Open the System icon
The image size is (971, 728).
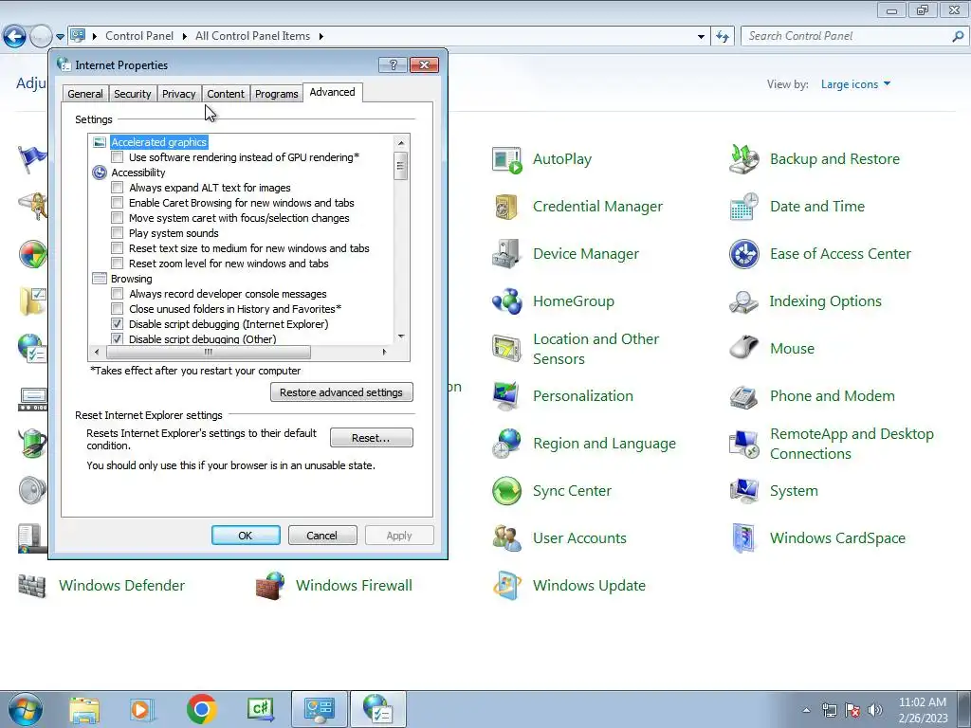click(743, 491)
